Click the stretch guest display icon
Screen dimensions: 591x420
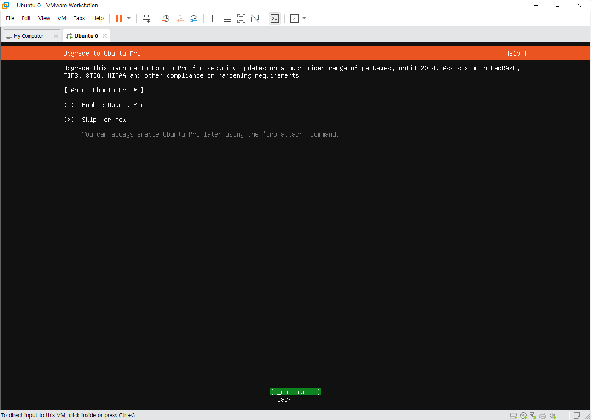(x=295, y=18)
